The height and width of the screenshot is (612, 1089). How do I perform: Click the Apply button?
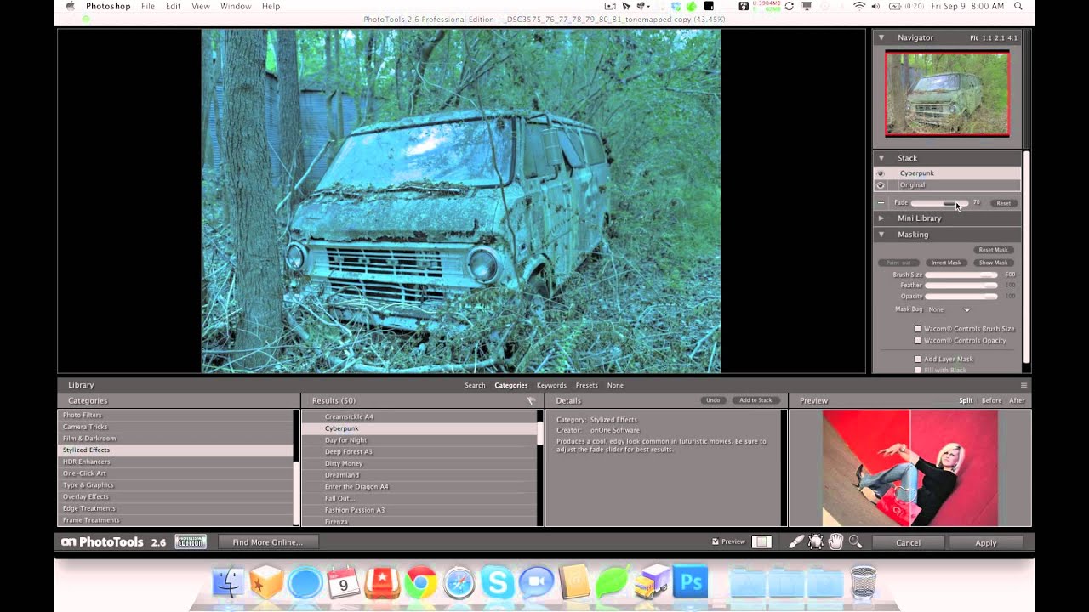point(985,542)
